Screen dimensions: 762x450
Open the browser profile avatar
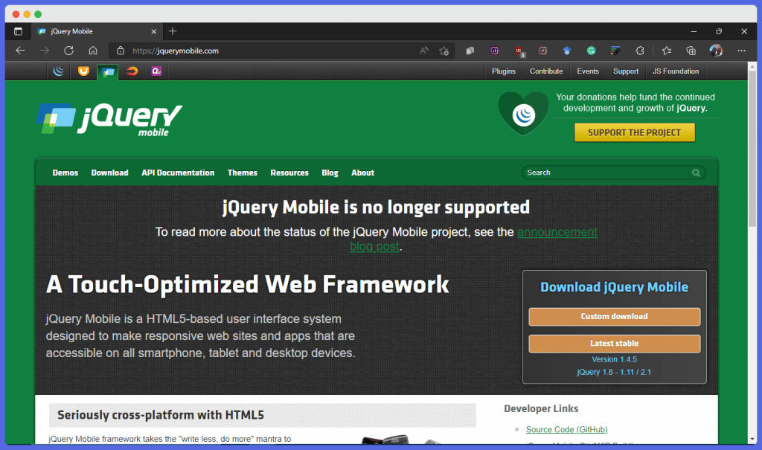point(716,51)
